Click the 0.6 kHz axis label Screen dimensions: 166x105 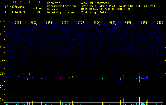pos(2,100)
